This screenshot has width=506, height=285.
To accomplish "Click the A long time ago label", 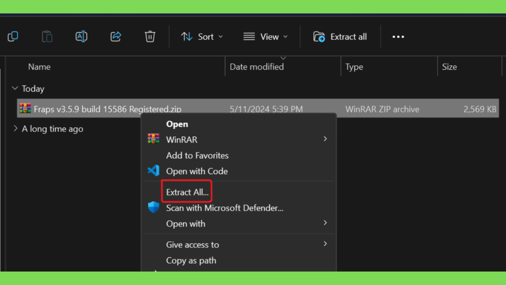I will click(x=52, y=129).
